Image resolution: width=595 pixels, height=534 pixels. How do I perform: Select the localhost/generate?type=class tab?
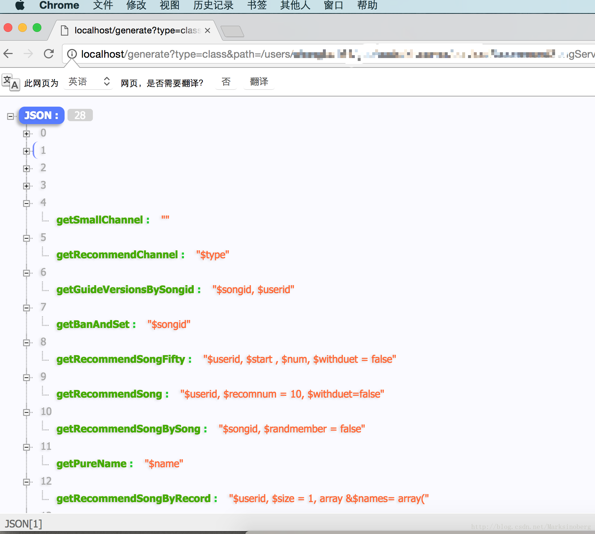(135, 30)
